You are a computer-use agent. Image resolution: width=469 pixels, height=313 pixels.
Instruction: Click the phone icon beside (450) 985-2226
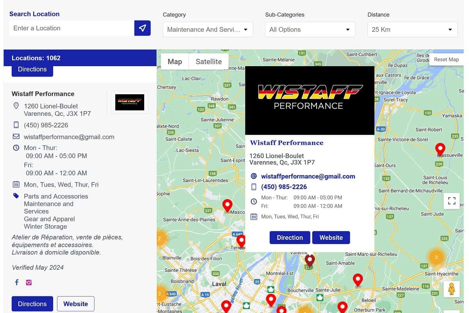point(16,125)
